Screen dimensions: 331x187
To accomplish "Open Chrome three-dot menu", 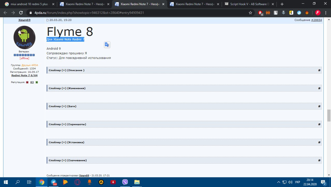I will click(x=326, y=12).
